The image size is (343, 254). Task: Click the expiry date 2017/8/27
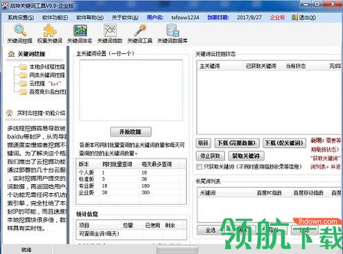pyautogui.click(x=249, y=17)
